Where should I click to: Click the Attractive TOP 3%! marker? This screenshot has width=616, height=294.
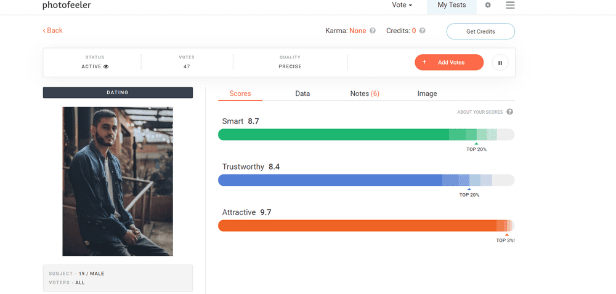click(505, 239)
